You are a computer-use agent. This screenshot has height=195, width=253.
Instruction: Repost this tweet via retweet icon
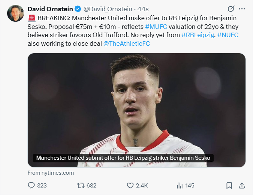81,185
